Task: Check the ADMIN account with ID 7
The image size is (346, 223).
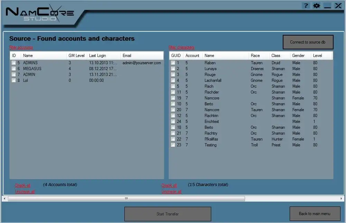Action: (x=14, y=75)
